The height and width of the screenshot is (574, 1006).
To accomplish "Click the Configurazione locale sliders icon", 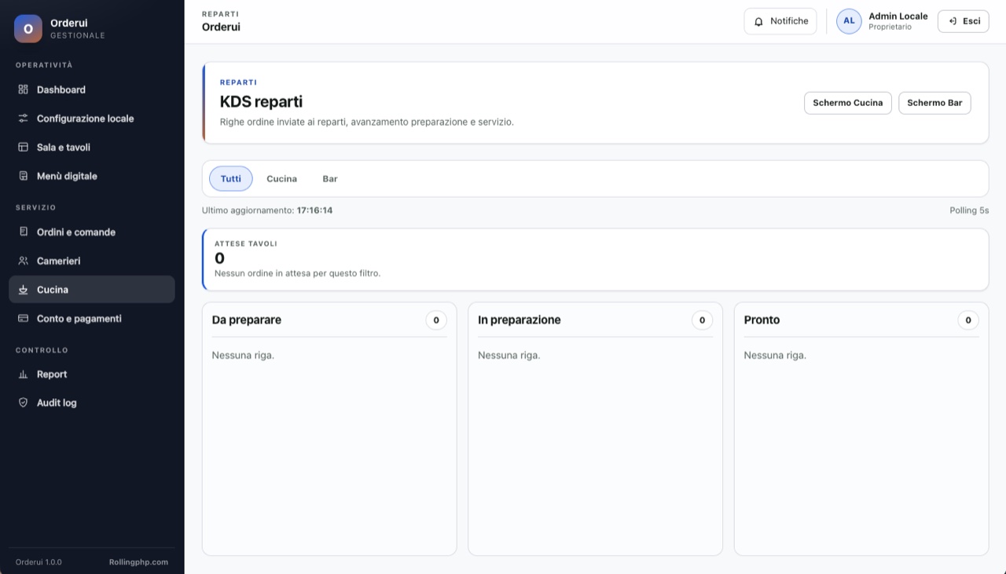I will click(23, 119).
